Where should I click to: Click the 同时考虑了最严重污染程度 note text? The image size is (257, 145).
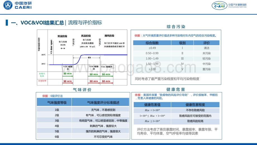point(167,79)
